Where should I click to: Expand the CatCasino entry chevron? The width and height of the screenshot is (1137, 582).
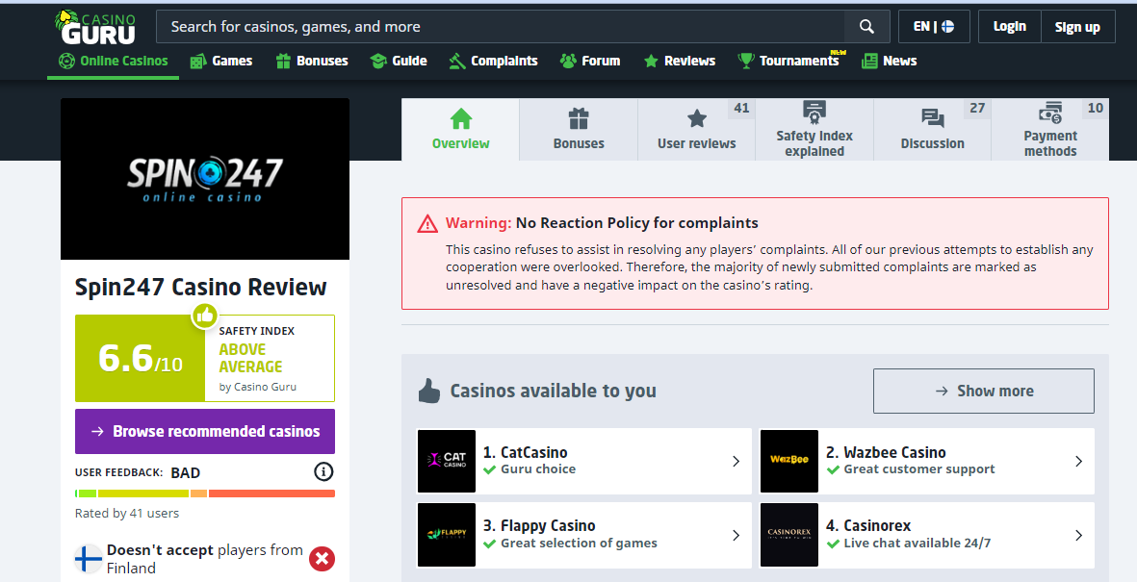(736, 461)
